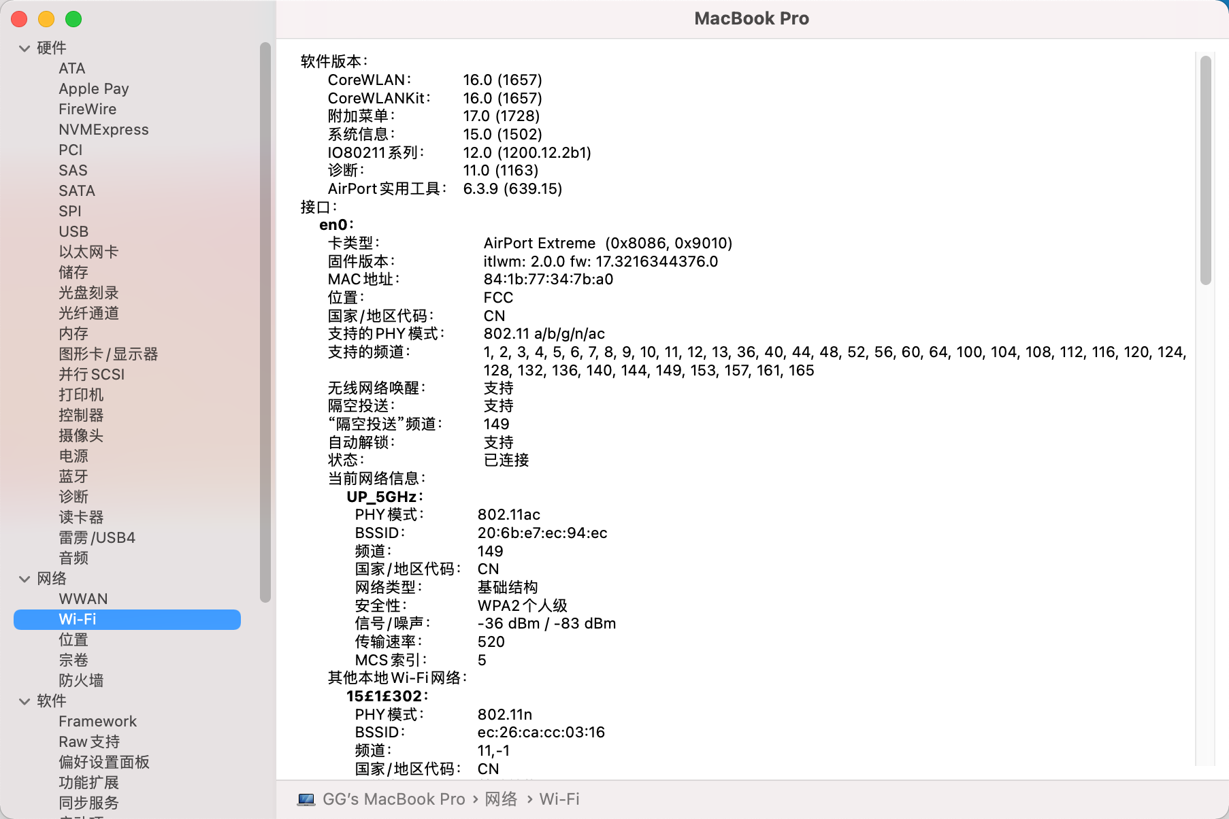Select Framework under 软件
Screen dimensions: 1229x819
pos(97,722)
